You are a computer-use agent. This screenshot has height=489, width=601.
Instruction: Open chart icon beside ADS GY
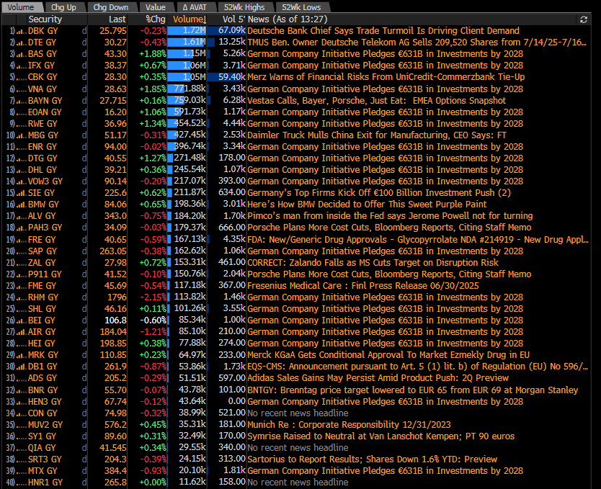pyautogui.click(x=21, y=378)
